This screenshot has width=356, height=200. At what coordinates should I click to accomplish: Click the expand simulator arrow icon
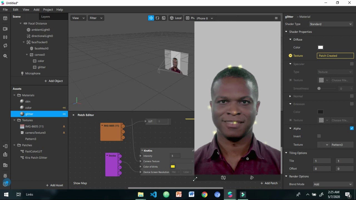click(x=195, y=179)
